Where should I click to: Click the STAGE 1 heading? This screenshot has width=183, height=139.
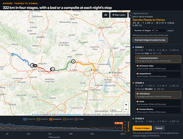coord(139,47)
